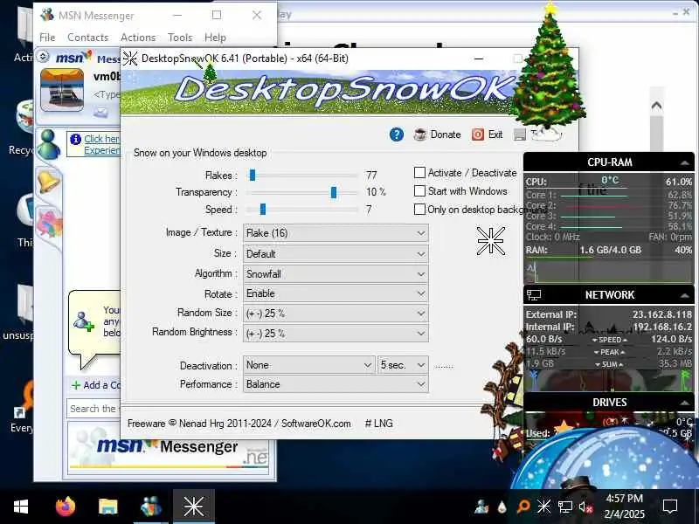Click the DesktopSnowOK title bar snowflake icon
Viewport: 699px width, 524px height.
point(130,59)
